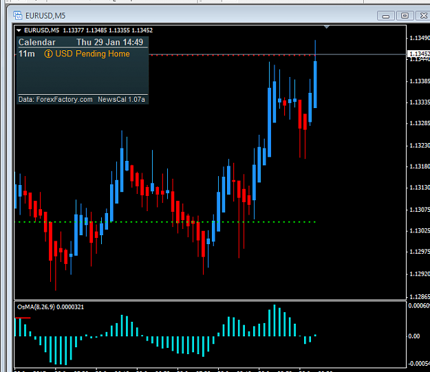Click the Thu 29 Jan 14:49 date text
The image size is (430, 372).
pyautogui.click(x=109, y=42)
